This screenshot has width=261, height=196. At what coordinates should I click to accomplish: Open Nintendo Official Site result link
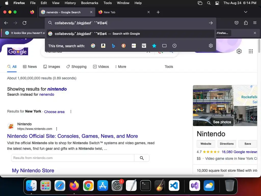pyautogui.click(x=72, y=136)
